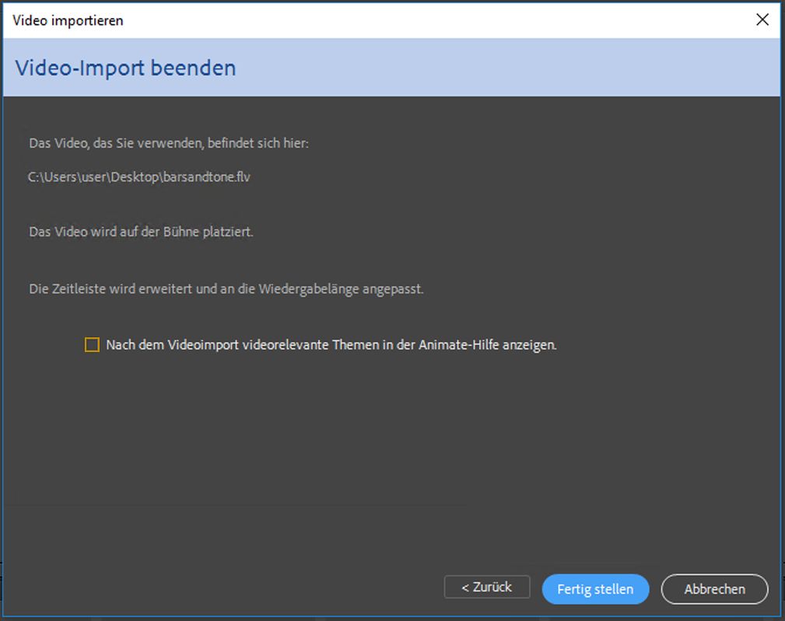Click the highlighted blue Fertig stellen control
Image resolution: width=785 pixels, height=621 pixels.
click(x=594, y=589)
